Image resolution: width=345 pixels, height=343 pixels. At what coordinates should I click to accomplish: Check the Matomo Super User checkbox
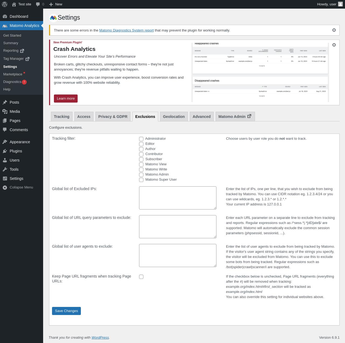point(141,180)
